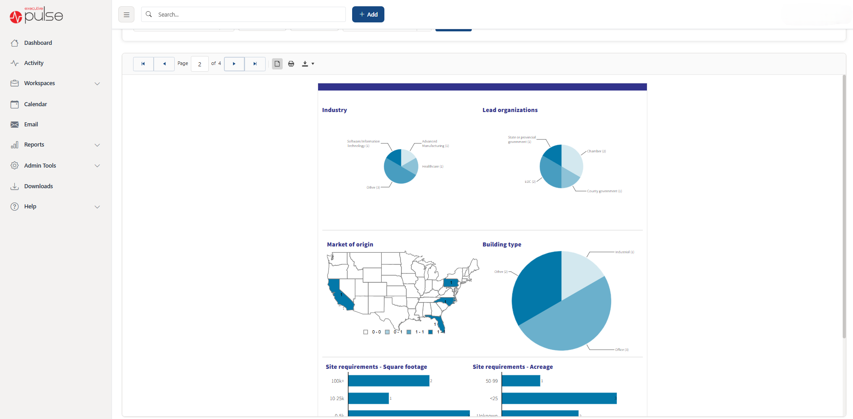The width and height of the screenshot is (853, 419).
Task: Open the export format dropdown arrow
Action: [312, 64]
